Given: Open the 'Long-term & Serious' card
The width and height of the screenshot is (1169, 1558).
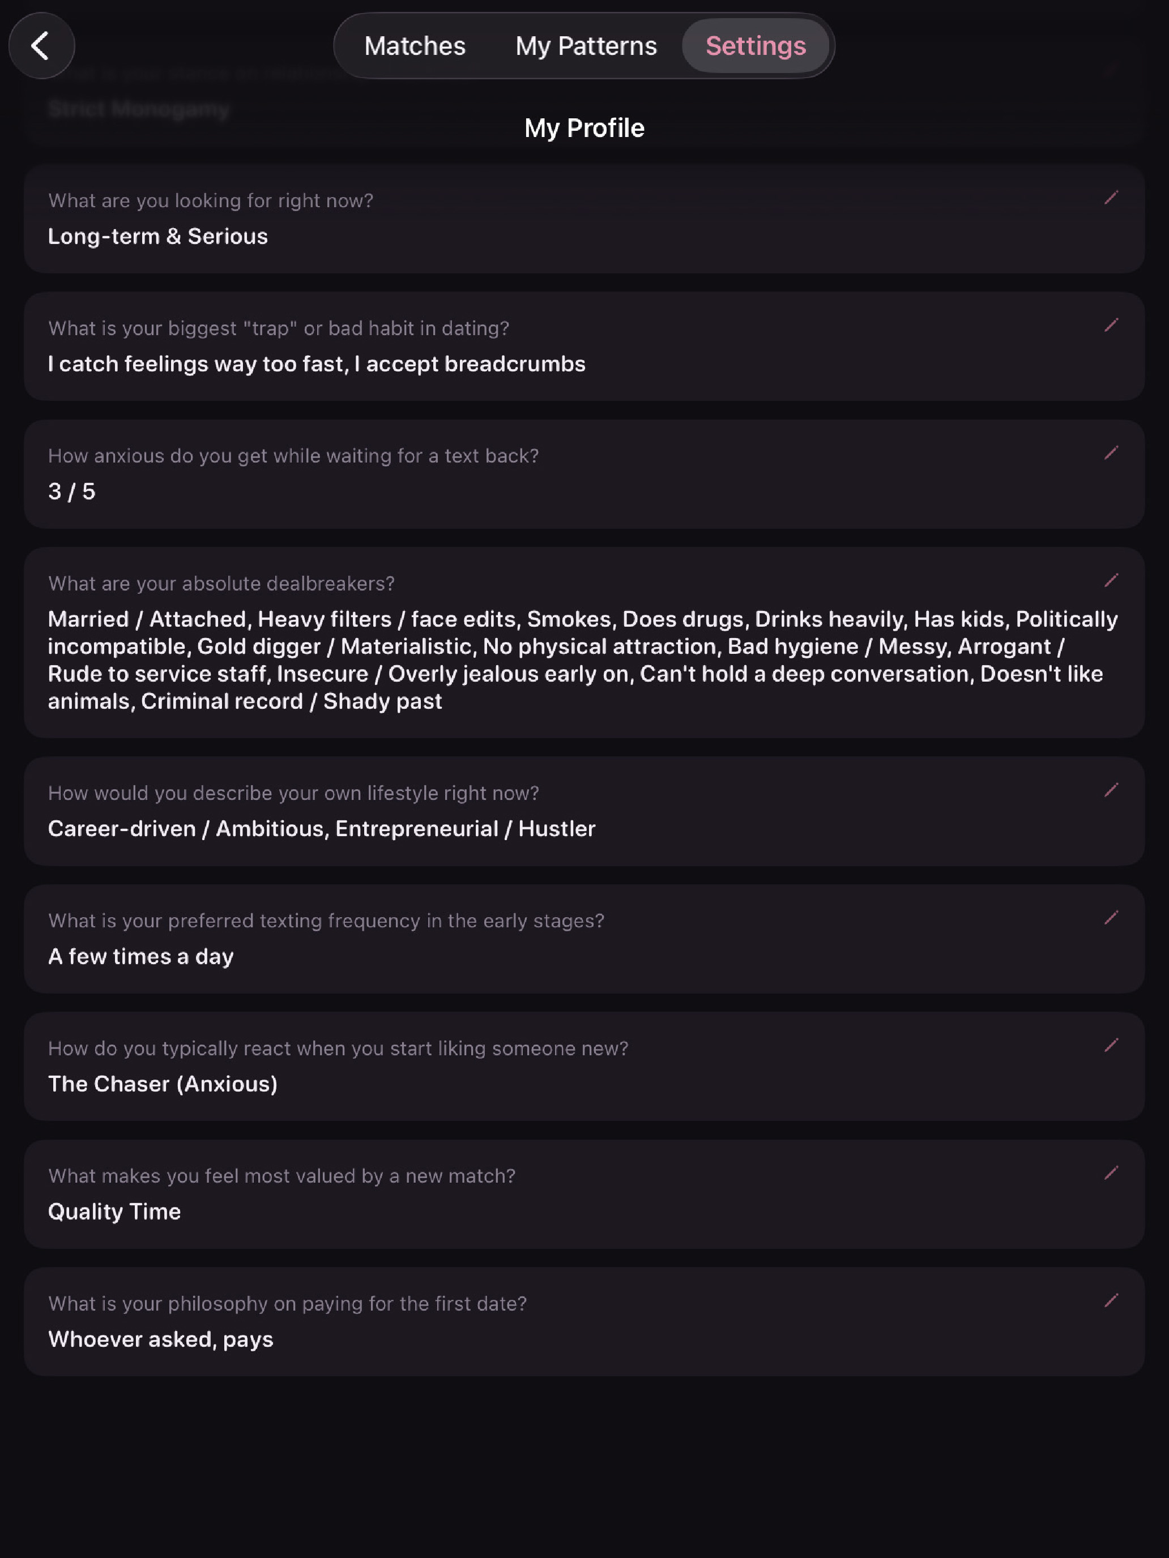Looking at the screenshot, I should click(584, 219).
